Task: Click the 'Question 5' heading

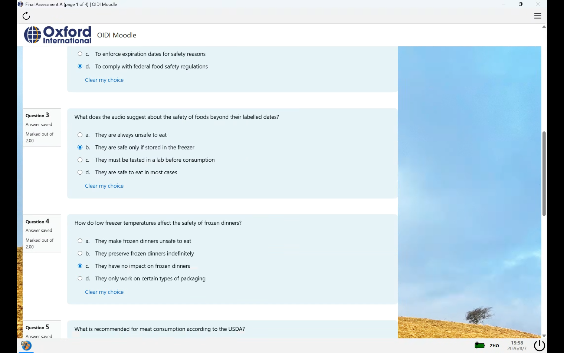Action: click(37, 327)
